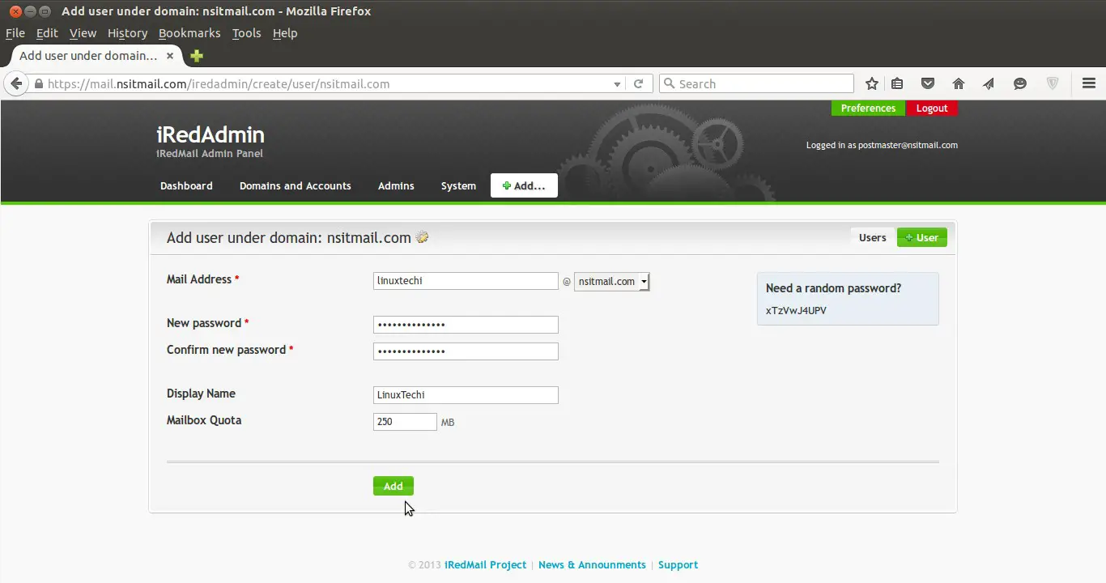1106x583 pixels.
Task: Open the Add... navigation menu
Action: click(x=524, y=185)
